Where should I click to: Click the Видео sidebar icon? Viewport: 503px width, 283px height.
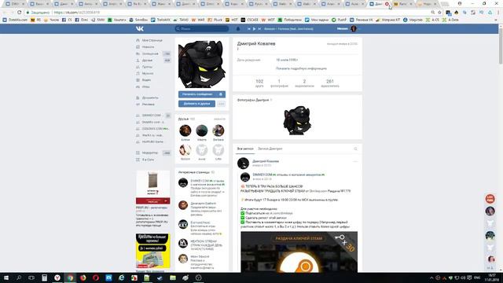pyautogui.click(x=138, y=80)
